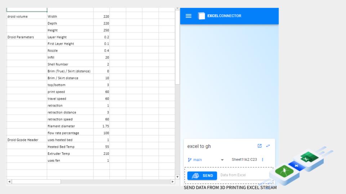This screenshot has width=346, height=194.
Task: Click horizontal scrollbar left arrow
Action: tap(9, 181)
